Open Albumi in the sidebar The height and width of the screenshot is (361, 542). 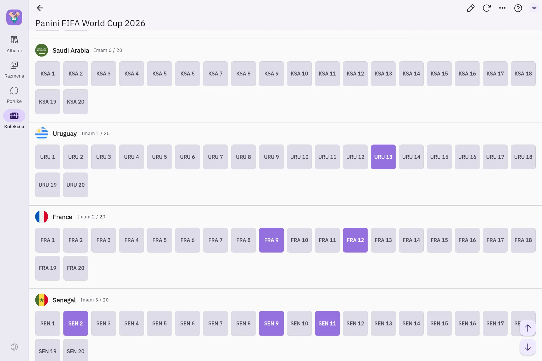14,44
